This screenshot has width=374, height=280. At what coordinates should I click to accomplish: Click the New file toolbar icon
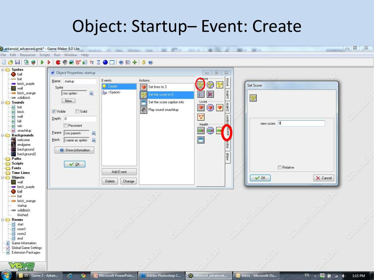(x=4, y=62)
